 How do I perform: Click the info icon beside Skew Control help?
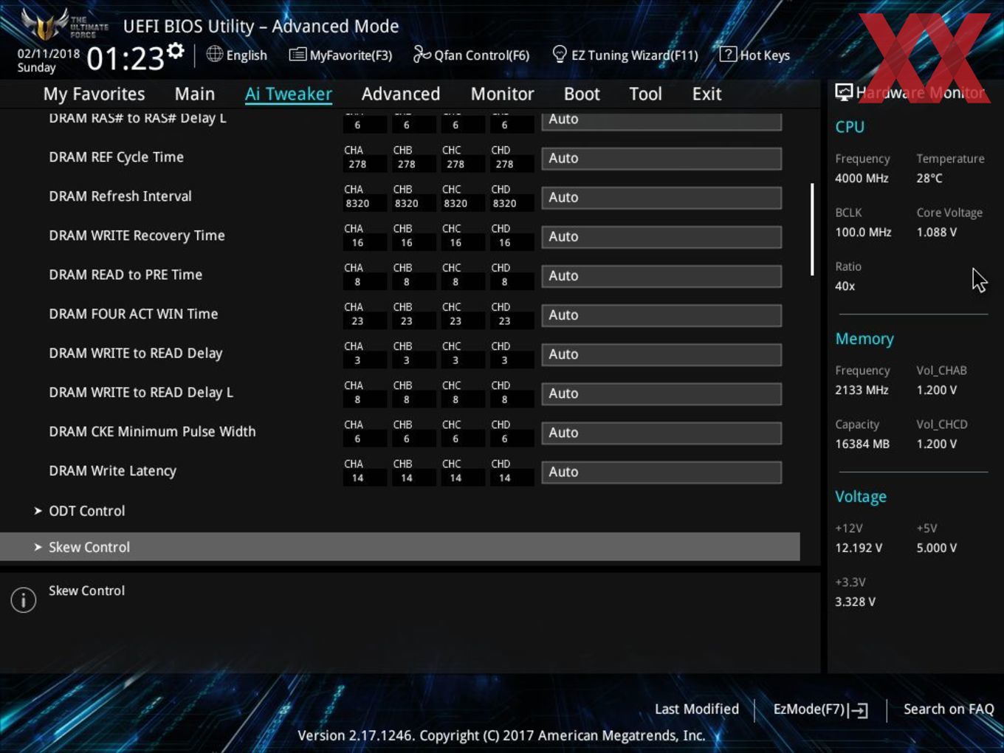coord(24,599)
